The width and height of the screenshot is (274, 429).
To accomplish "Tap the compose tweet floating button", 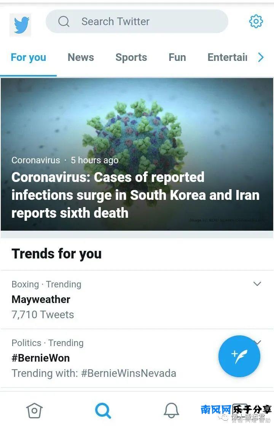I will tap(239, 356).
